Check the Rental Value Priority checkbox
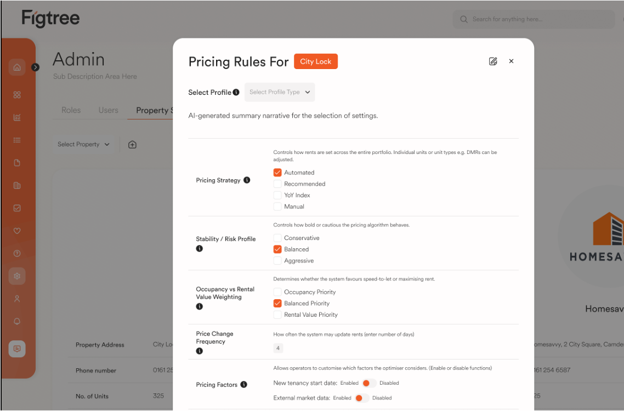 277,315
